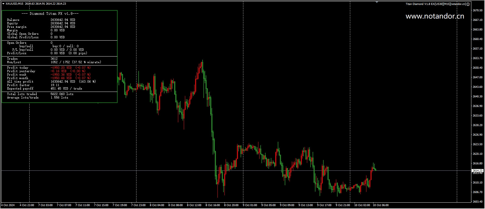Click the 2610.10 price axis label
This screenshot has height=209, width=485.
tap(478, 183)
